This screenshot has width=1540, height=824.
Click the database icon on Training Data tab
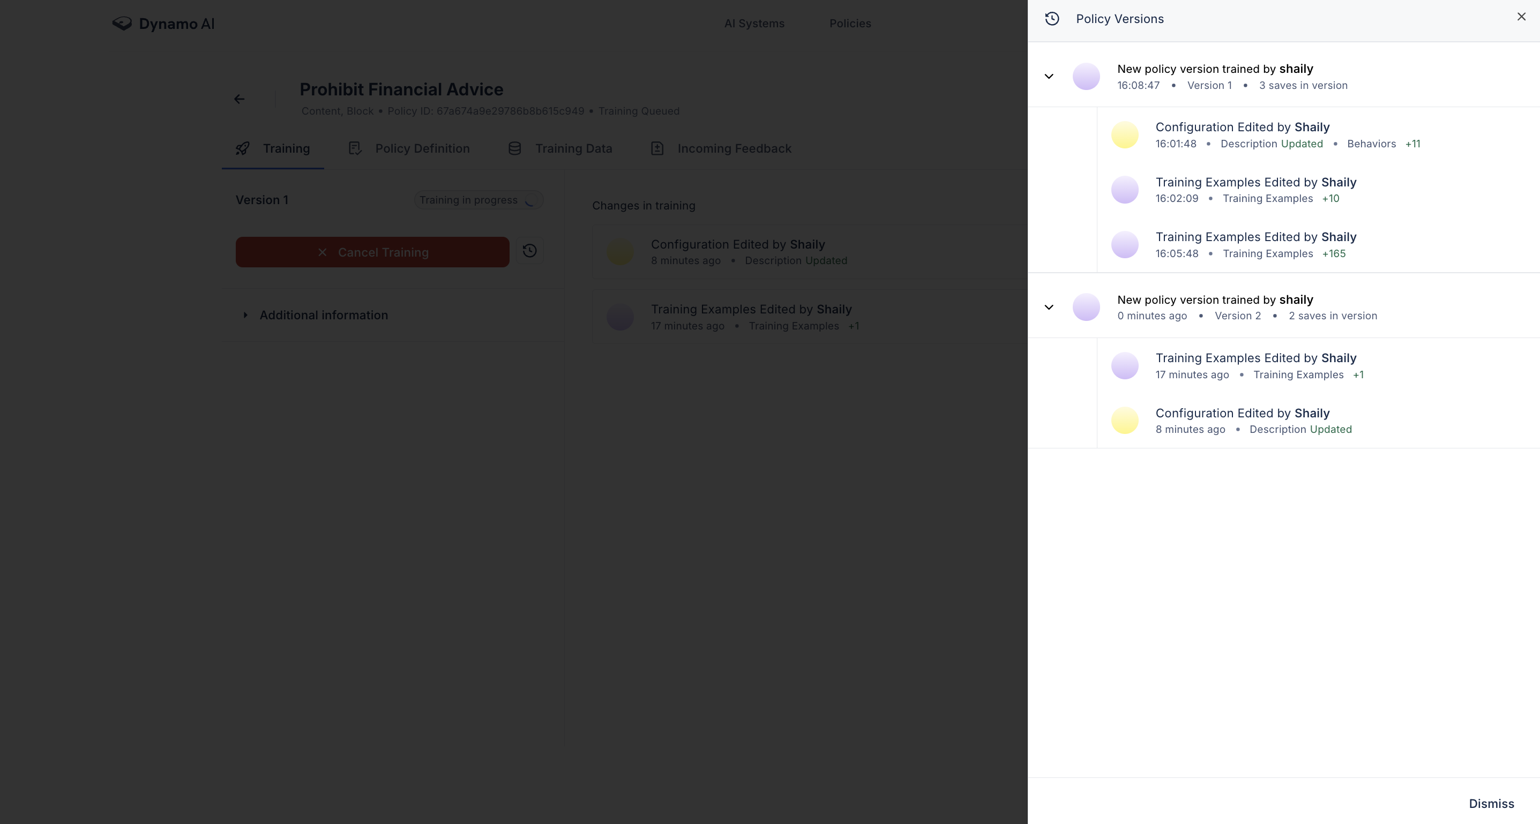point(515,149)
